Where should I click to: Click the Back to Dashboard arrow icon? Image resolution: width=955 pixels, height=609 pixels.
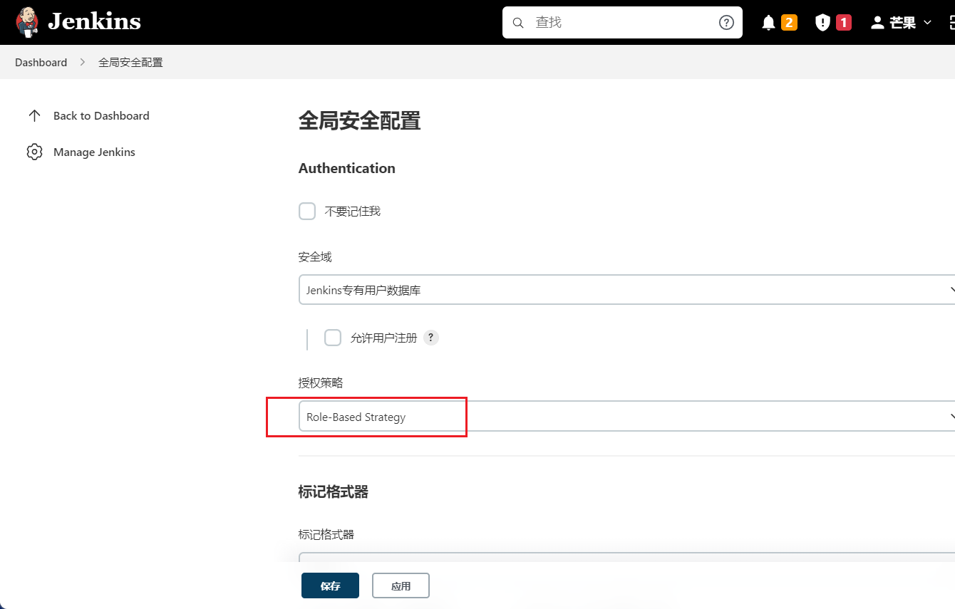(34, 115)
